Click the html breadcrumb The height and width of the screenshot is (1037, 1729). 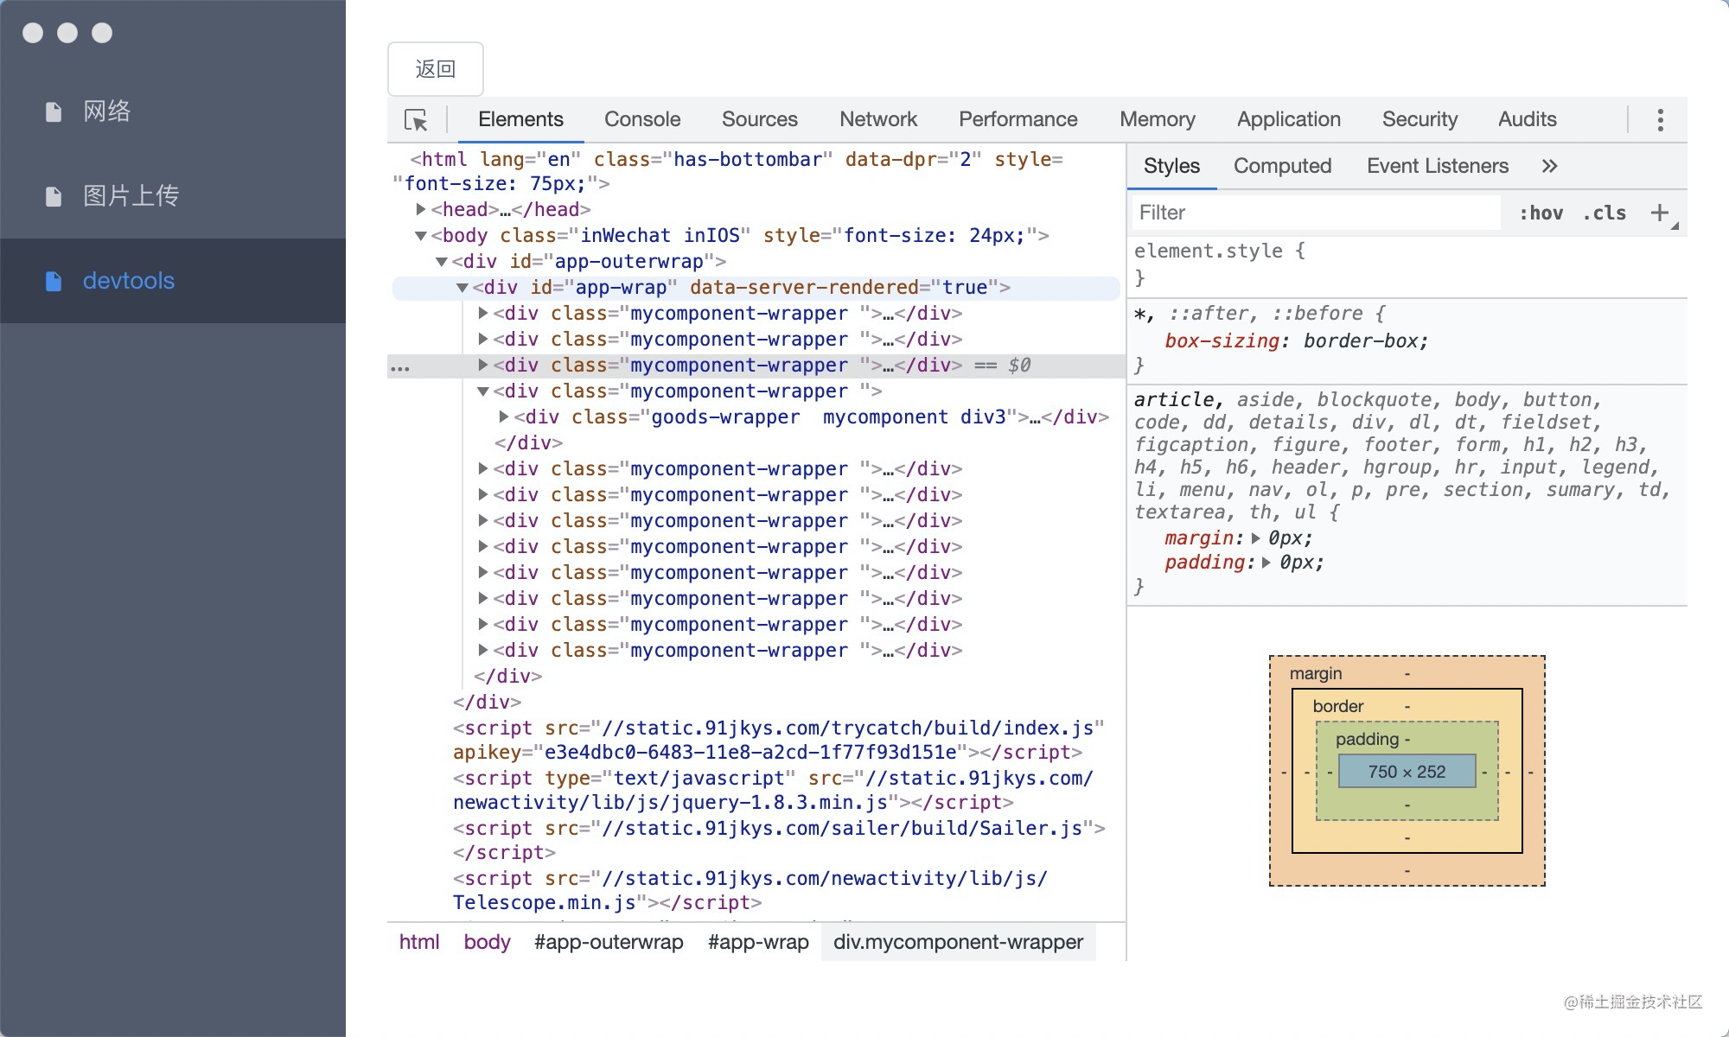(419, 942)
